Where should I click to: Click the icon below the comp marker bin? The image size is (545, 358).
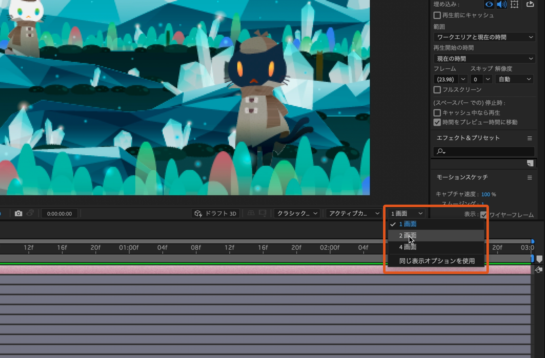click(539, 269)
